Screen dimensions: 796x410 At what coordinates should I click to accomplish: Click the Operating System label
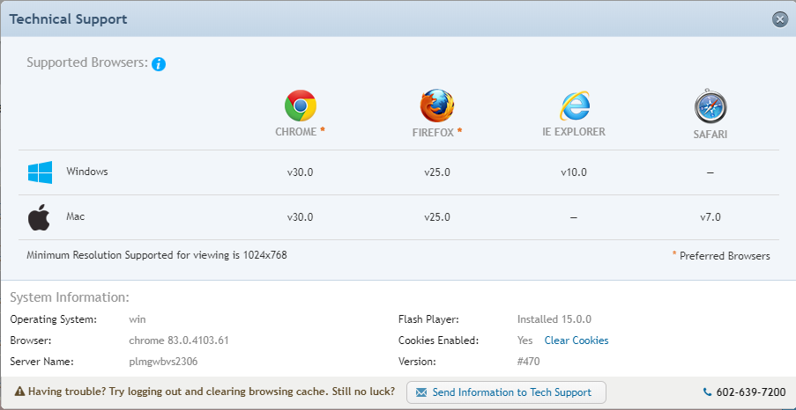coord(54,319)
